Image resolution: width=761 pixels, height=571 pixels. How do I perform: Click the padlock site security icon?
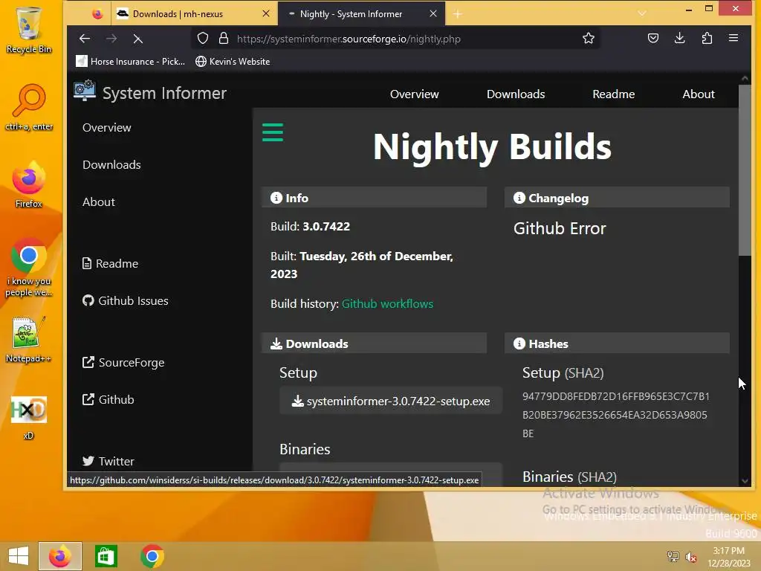(x=223, y=39)
